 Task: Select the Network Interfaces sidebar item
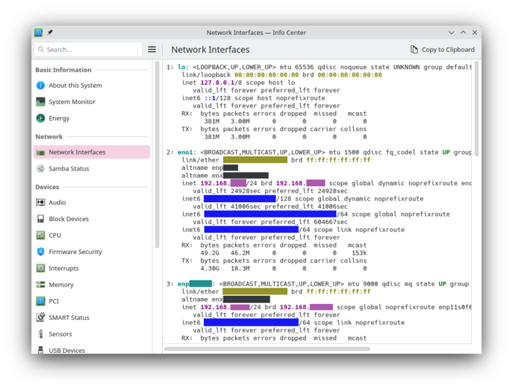pyautogui.click(x=76, y=152)
